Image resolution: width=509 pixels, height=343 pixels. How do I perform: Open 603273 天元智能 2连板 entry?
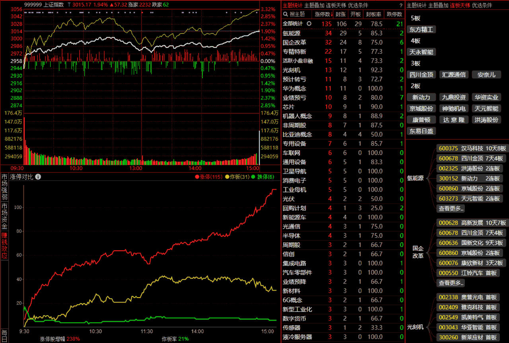(469, 198)
